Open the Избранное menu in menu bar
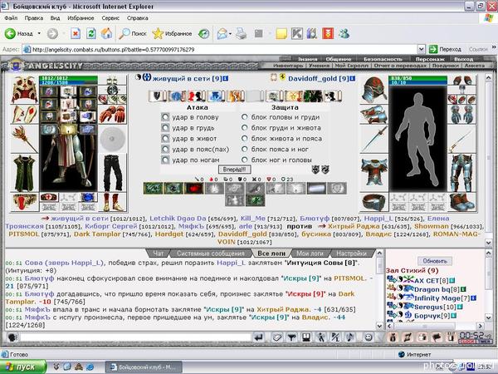The image size is (498, 374). (x=81, y=18)
